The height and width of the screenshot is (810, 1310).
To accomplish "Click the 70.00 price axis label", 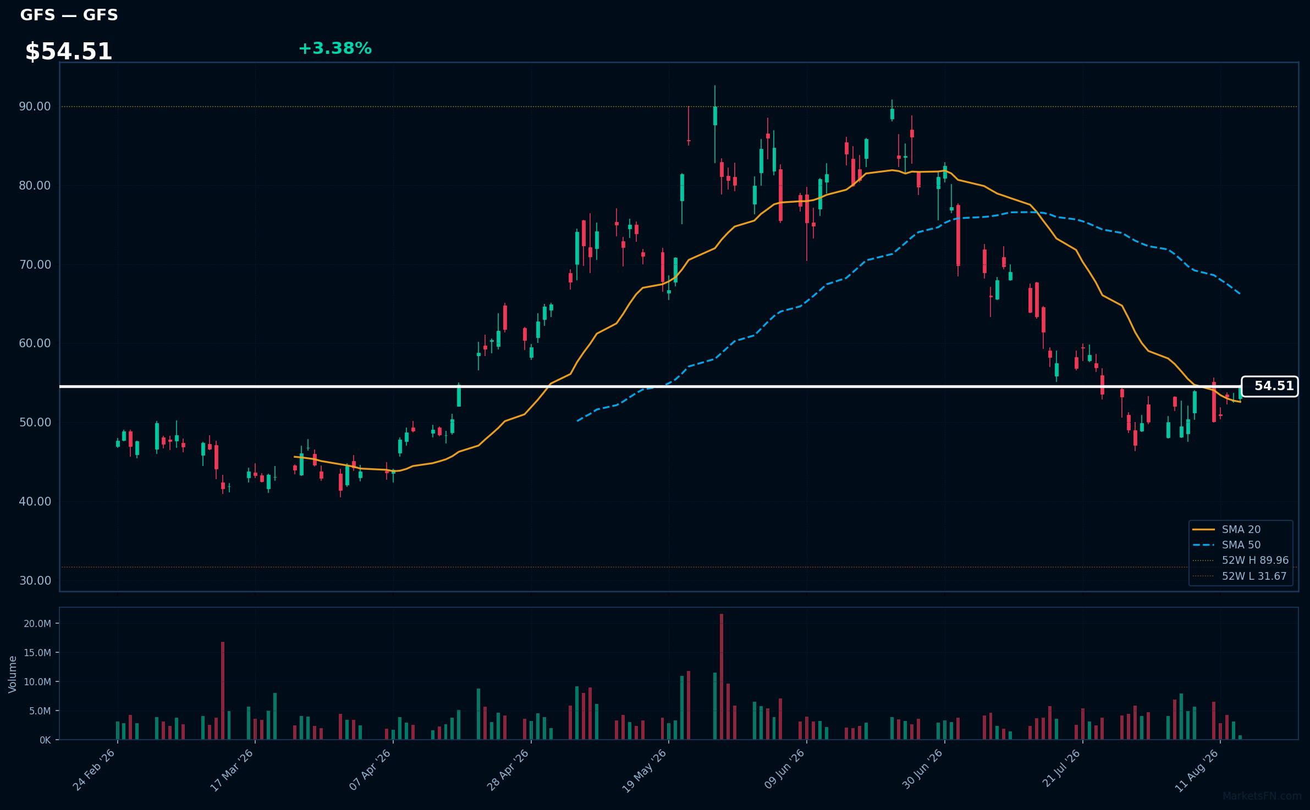I will tap(35, 265).
